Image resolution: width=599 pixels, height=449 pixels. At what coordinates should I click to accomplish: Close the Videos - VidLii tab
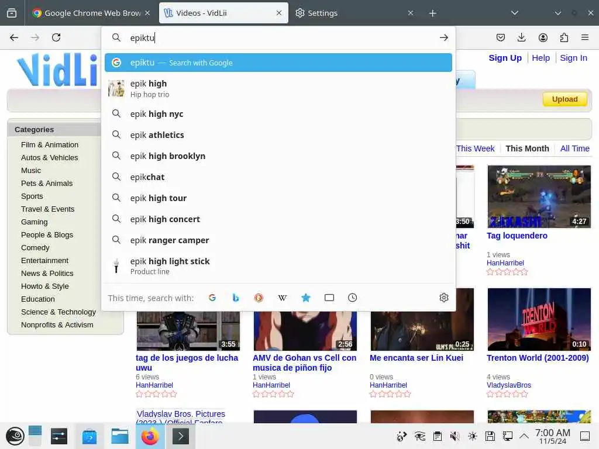(279, 13)
